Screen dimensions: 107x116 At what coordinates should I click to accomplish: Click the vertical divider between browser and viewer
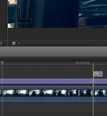tap(8, 23)
